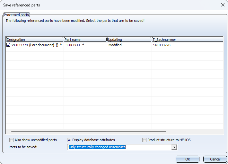The width and height of the screenshot is (228, 164).
Task: Dismiss dialog with the Cancel button
Action: (x=215, y=159)
